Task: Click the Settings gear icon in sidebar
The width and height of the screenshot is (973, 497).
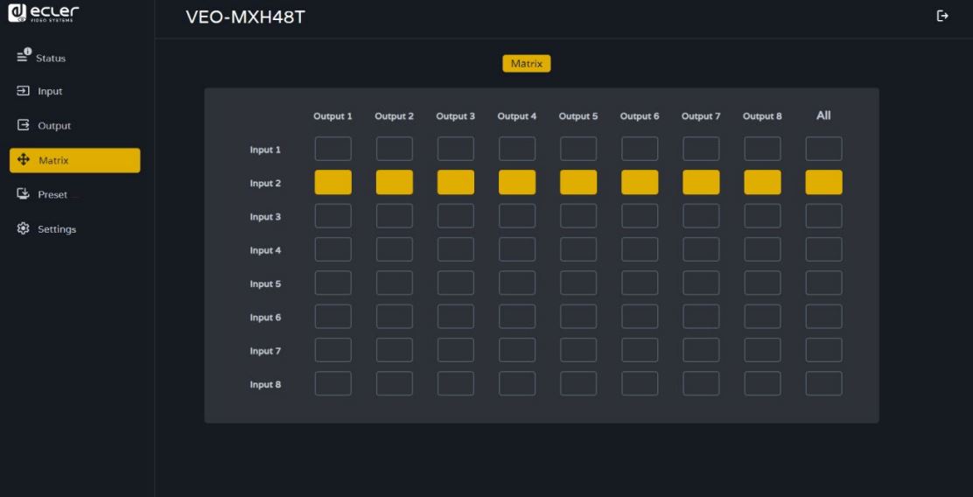Action: pos(23,229)
